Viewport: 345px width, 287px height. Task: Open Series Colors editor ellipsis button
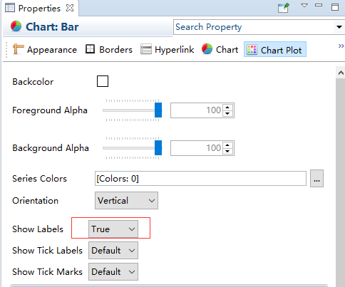tap(316, 178)
